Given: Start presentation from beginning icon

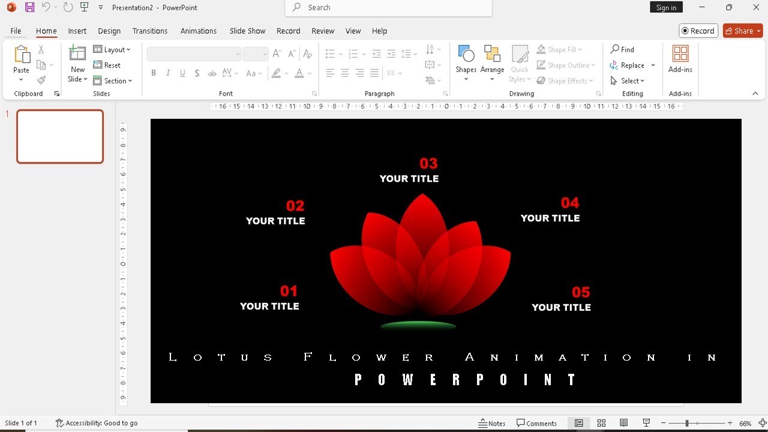Looking at the screenshot, I should [x=84, y=8].
